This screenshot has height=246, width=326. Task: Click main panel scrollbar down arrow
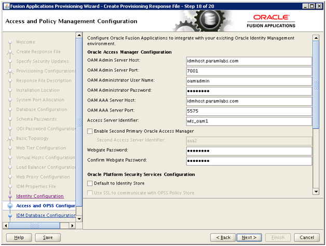[316, 192]
